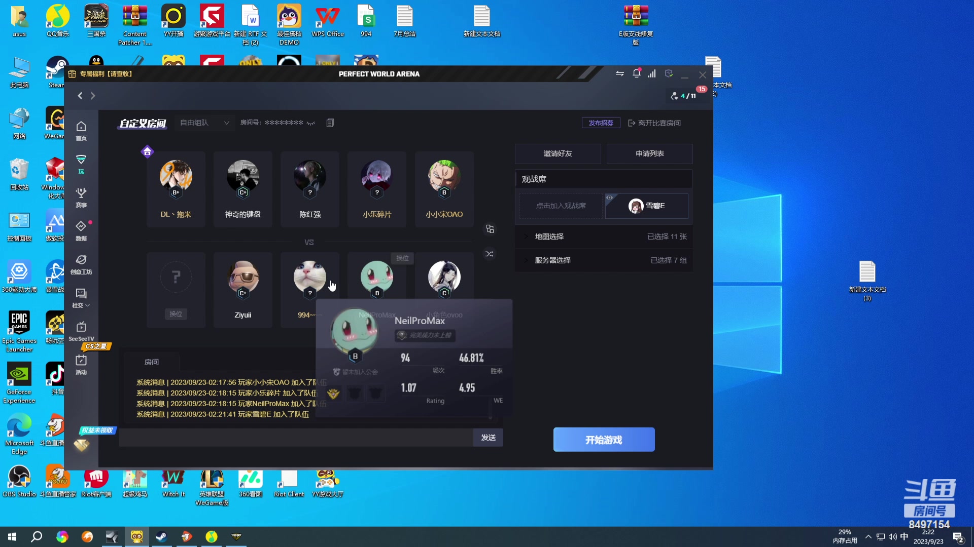Click the 发布招募 recruit button
This screenshot has height=547, width=974.
(x=601, y=123)
